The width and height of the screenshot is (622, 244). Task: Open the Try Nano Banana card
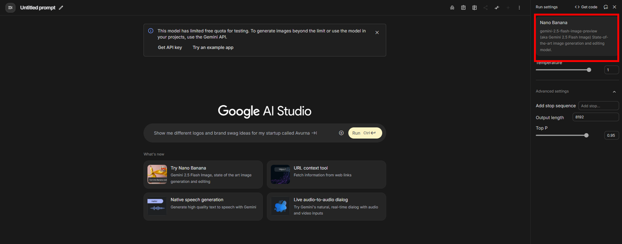(203, 175)
